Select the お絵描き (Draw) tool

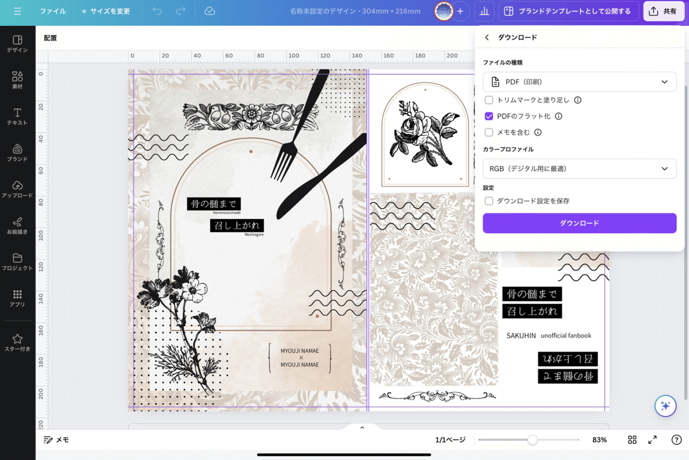17,225
